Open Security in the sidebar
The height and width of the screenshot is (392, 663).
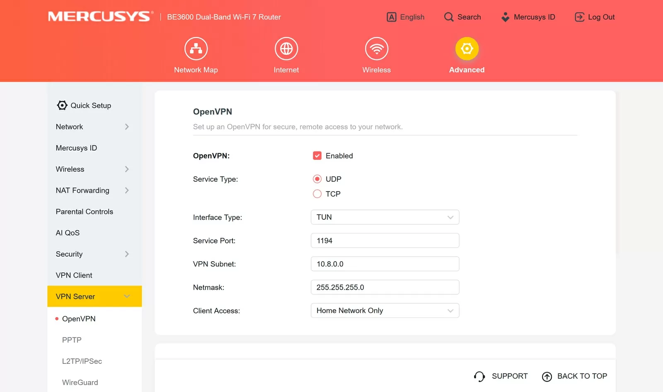coord(94,254)
